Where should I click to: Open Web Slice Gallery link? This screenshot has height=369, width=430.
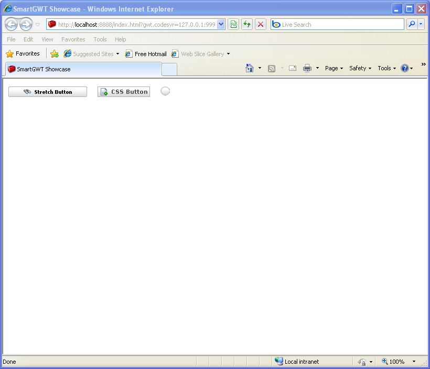(x=198, y=54)
